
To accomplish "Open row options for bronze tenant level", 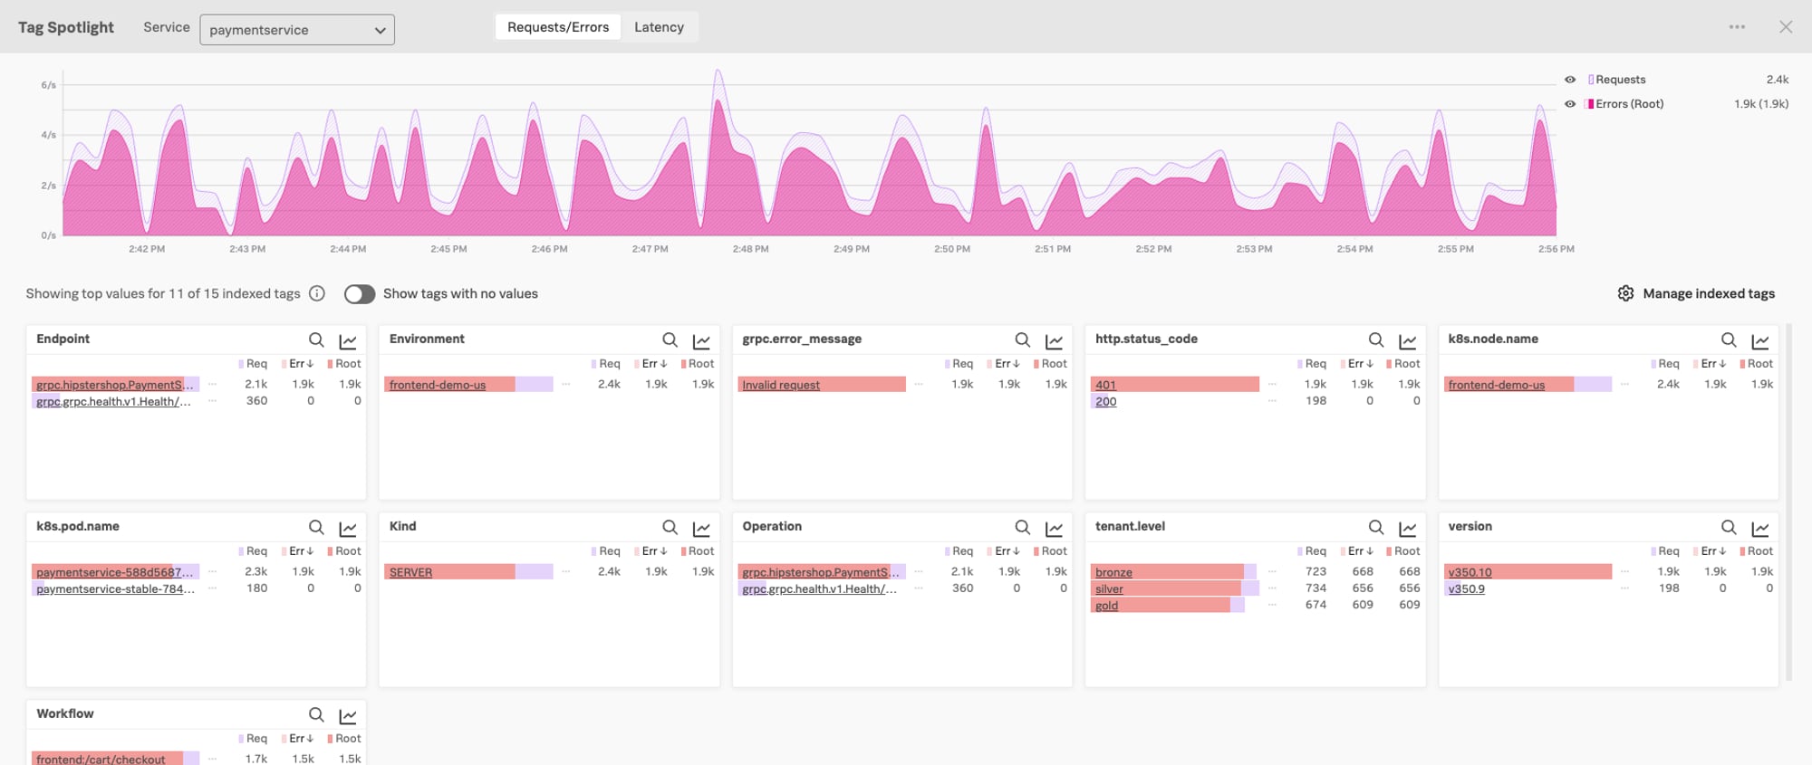I will pos(1272,571).
